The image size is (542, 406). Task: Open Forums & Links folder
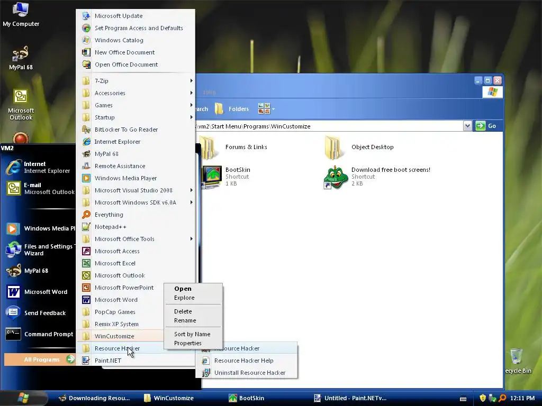tap(234, 147)
